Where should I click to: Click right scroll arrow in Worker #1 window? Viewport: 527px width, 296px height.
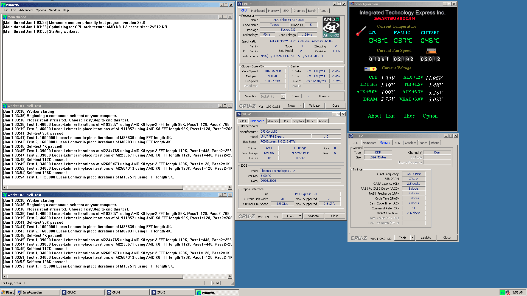pyautogui.click(x=230, y=187)
